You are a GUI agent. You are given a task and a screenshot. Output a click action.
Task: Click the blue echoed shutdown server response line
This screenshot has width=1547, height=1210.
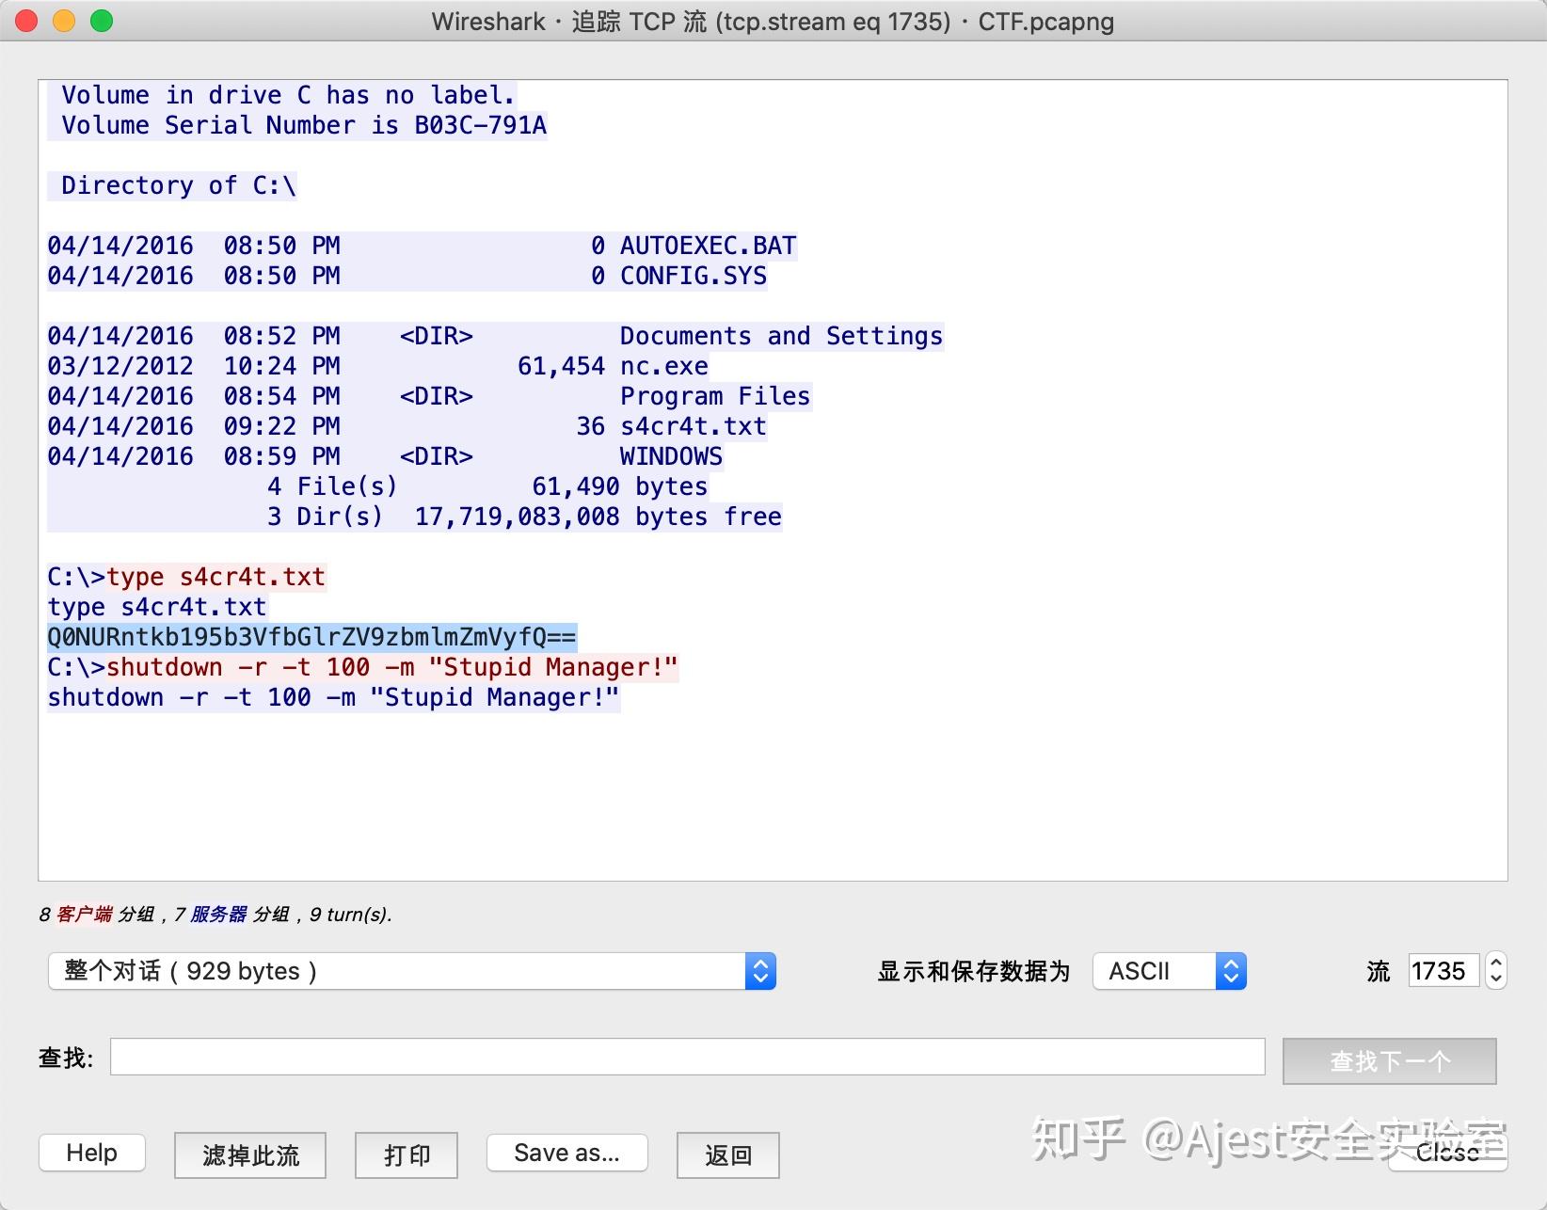pos(334,697)
